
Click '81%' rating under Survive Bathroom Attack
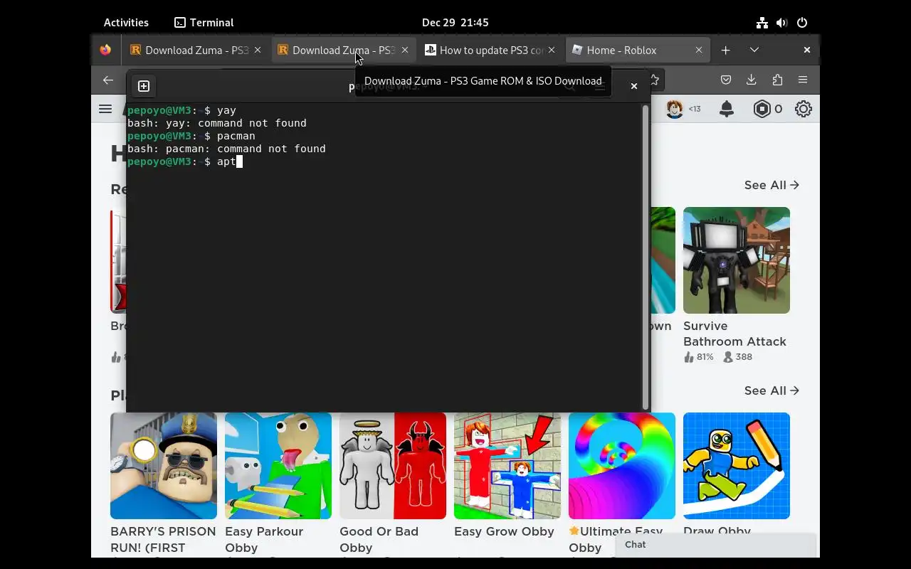[x=705, y=357]
